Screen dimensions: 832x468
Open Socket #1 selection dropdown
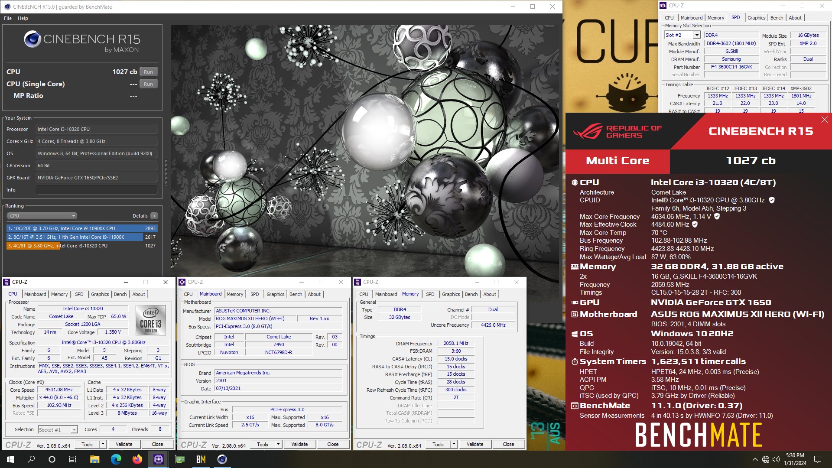click(74, 430)
